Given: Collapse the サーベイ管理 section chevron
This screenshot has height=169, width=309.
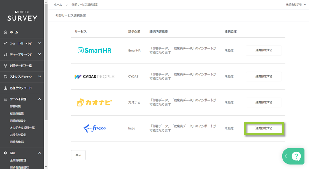Looking at the screenshot, I should click(39, 99).
